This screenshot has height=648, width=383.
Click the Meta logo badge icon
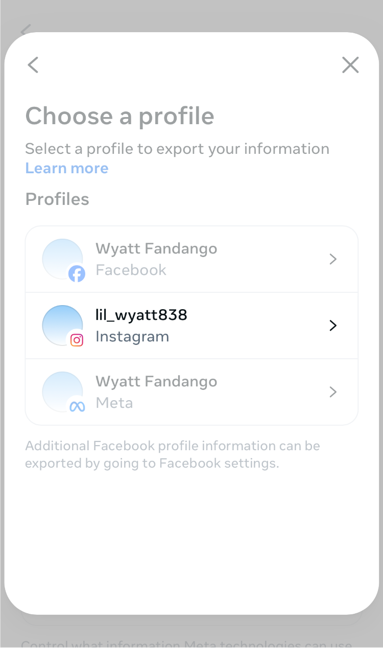(x=77, y=406)
